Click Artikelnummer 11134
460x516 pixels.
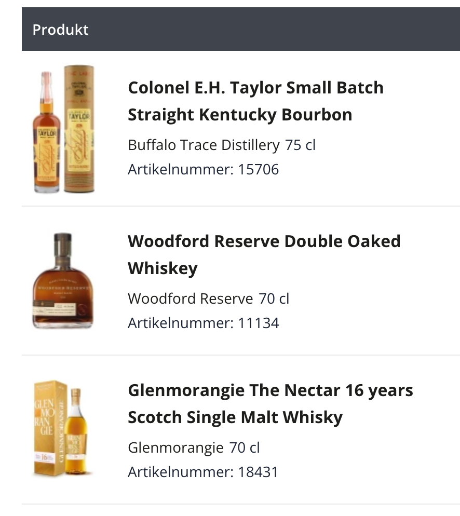point(203,323)
